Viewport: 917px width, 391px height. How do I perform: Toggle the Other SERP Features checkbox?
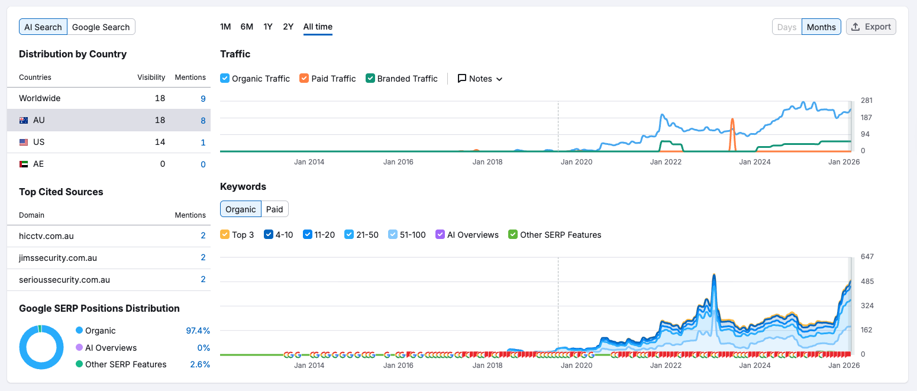[513, 235]
